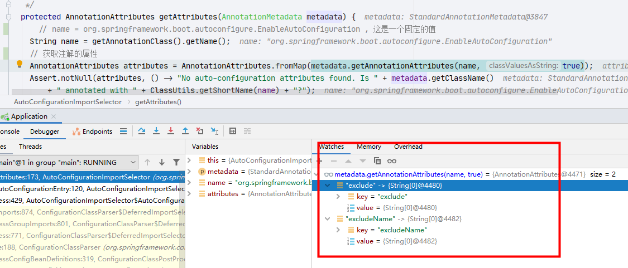Expand the key = "excludeName" node
The image size is (628, 268).
click(339, 230)
